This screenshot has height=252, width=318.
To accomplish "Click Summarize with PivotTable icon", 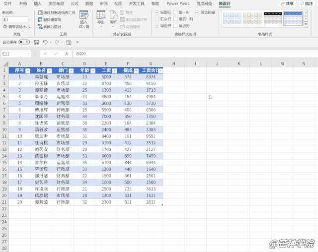I will [40, 12].
